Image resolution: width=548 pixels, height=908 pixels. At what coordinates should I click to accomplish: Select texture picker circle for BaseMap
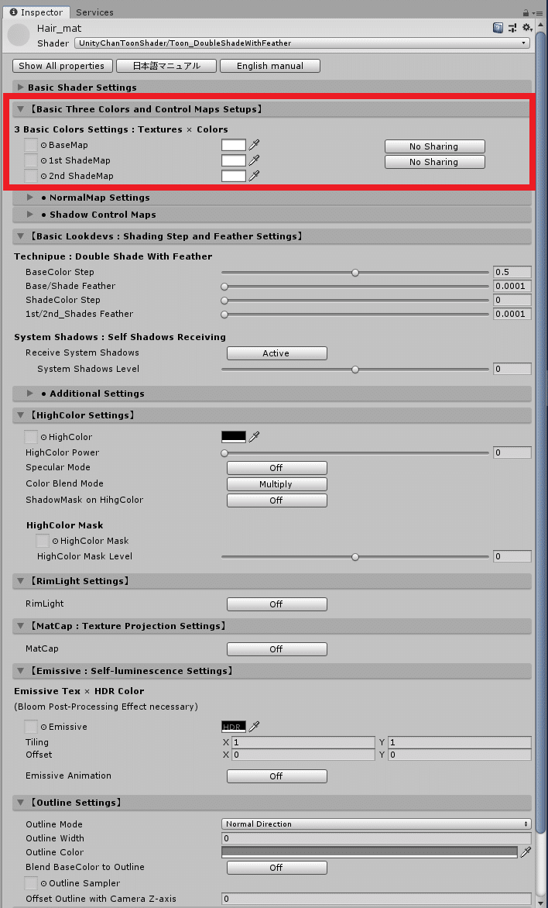click(x=44, y=145)
